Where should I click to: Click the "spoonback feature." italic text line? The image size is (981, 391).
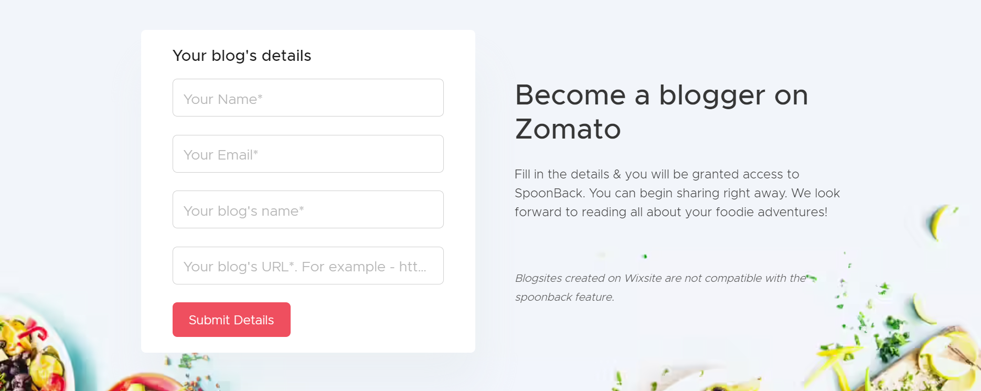pos(564,297)
